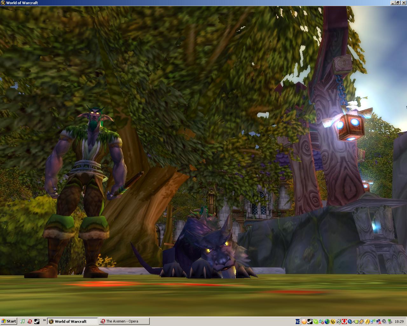This screenshot has width=407, height=326.
Task: Open the blue-green globe tray icon
Action: pos(327,322)
